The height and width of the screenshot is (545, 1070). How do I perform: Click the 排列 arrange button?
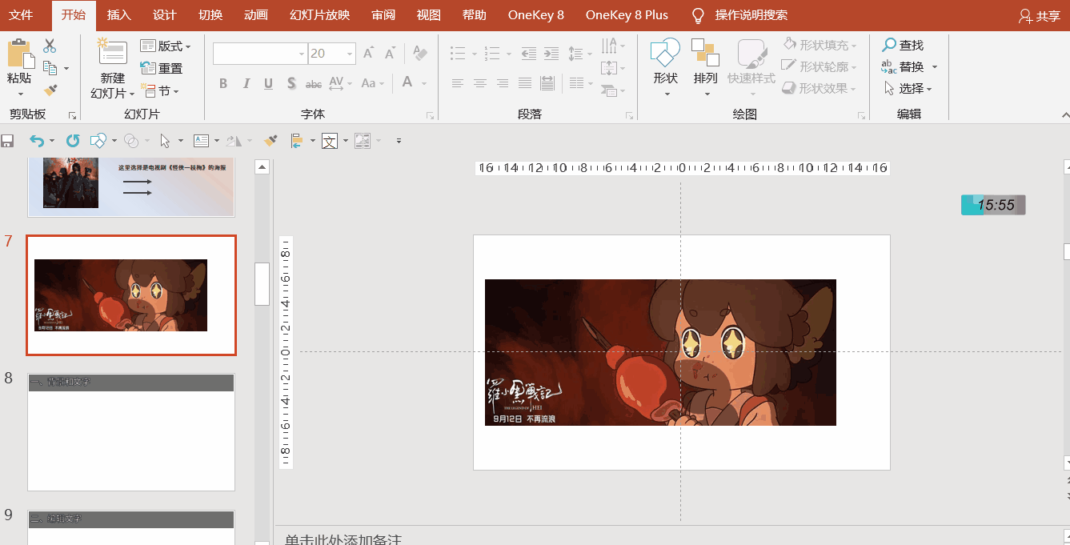point(706,68)
